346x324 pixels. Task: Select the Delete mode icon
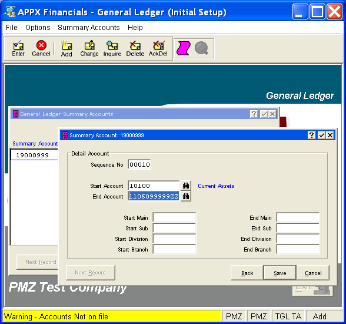pos(135,48)
